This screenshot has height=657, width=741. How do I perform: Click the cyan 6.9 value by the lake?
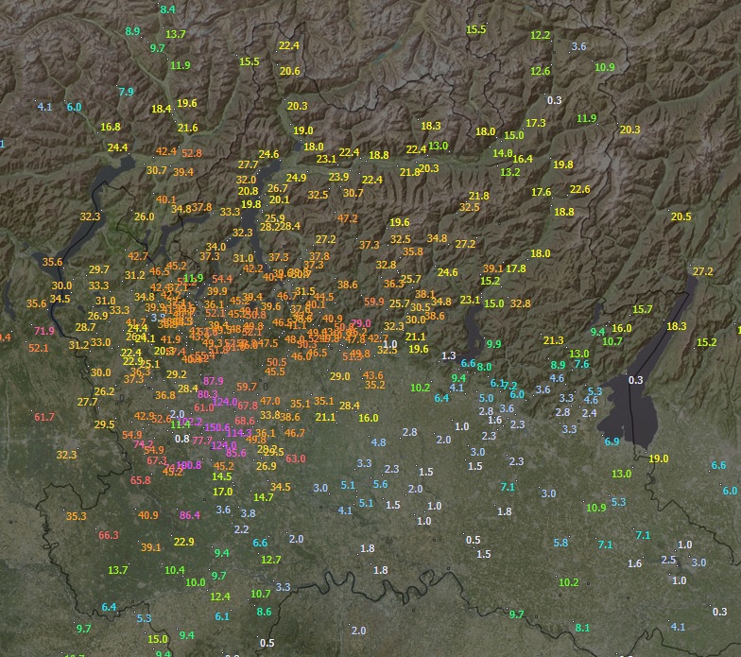(612, 441)
